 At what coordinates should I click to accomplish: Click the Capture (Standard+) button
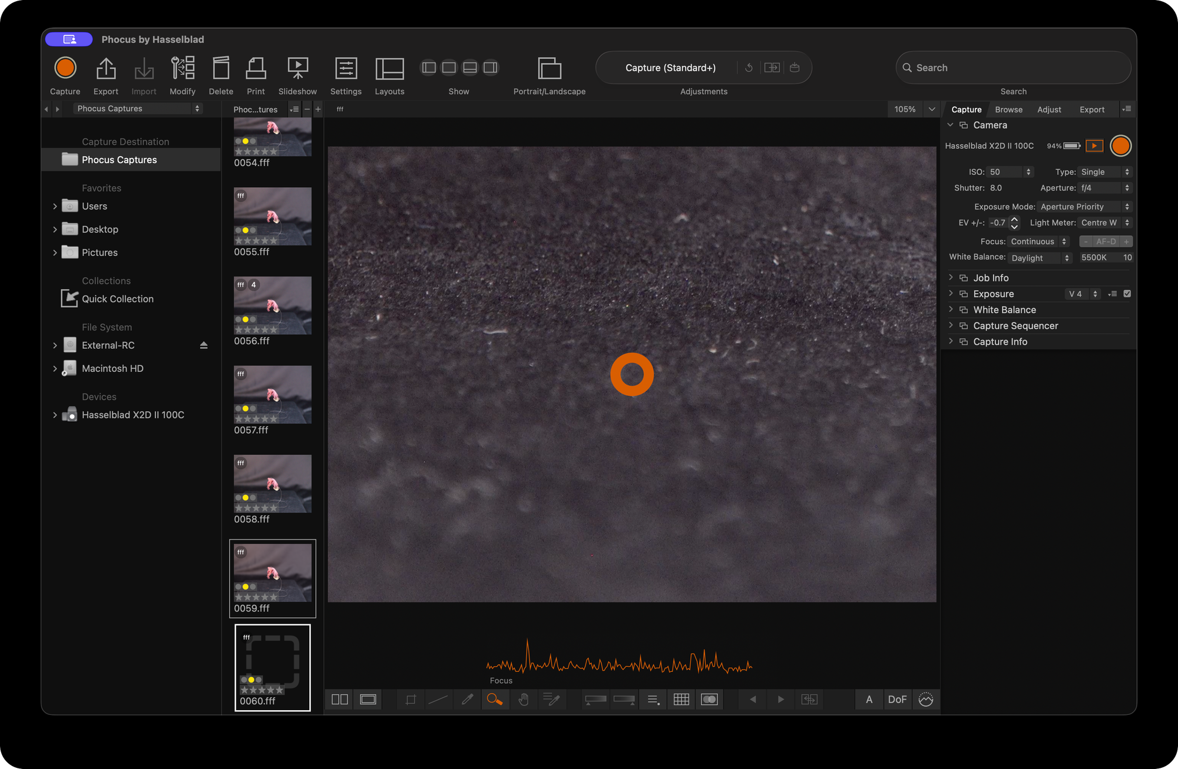pyautogui.click(x=670, y=67)
